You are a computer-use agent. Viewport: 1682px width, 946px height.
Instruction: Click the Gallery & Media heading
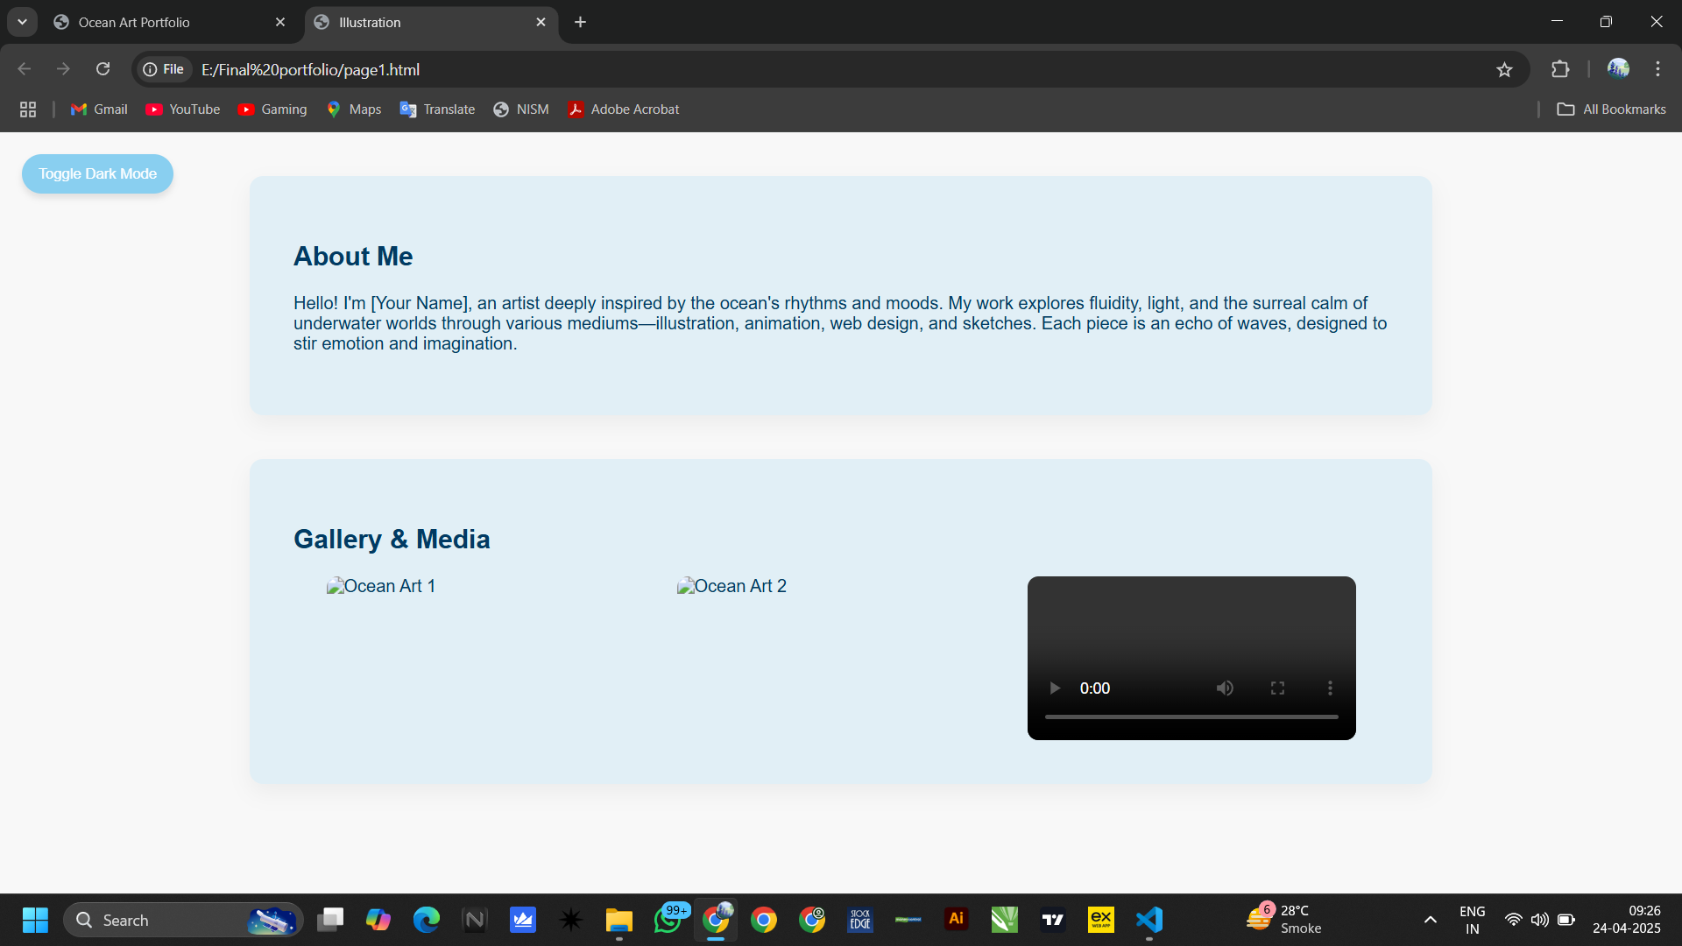pos(392,539)
